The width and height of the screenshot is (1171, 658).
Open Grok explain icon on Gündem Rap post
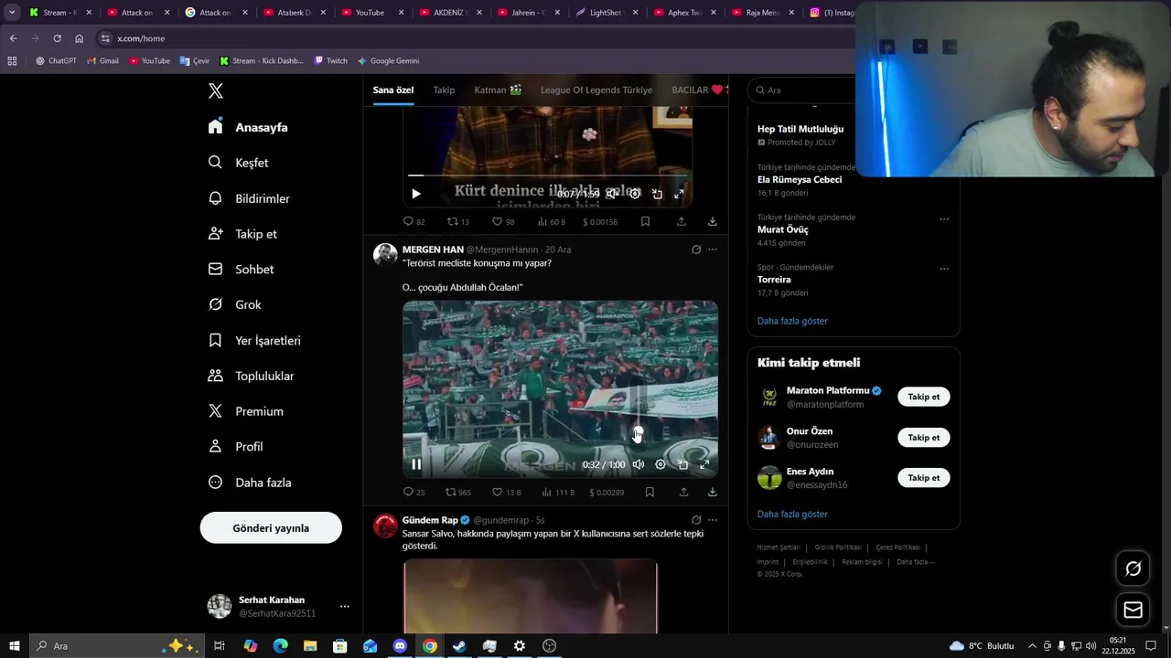696,520
